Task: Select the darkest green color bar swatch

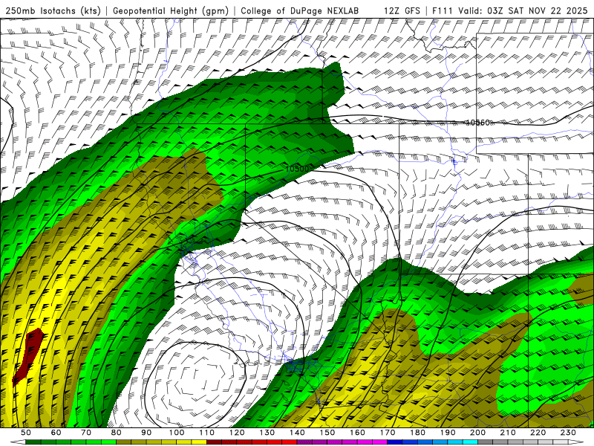Action: 33,441
